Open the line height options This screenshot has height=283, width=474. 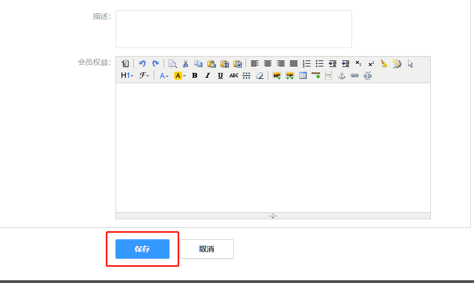246,76
